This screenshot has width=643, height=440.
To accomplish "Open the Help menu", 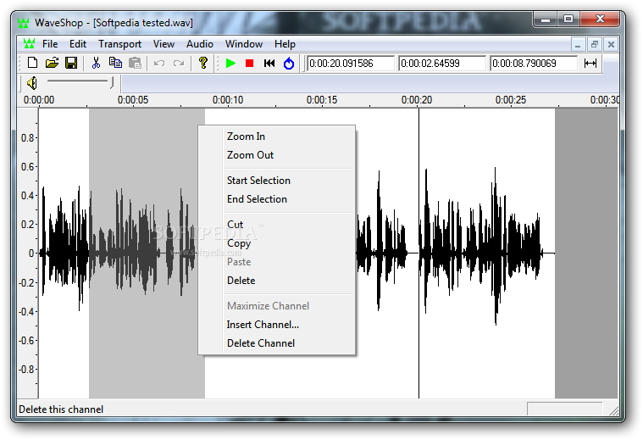I will [285, 44].
